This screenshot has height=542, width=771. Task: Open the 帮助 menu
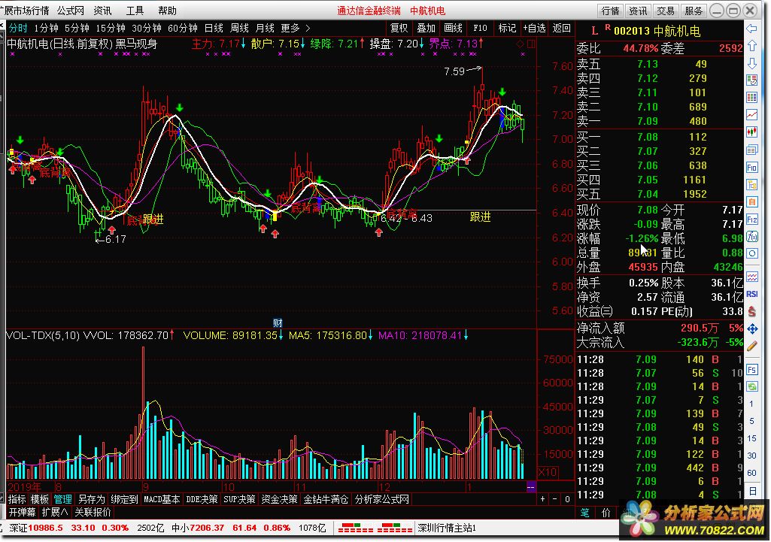(167, 11)
